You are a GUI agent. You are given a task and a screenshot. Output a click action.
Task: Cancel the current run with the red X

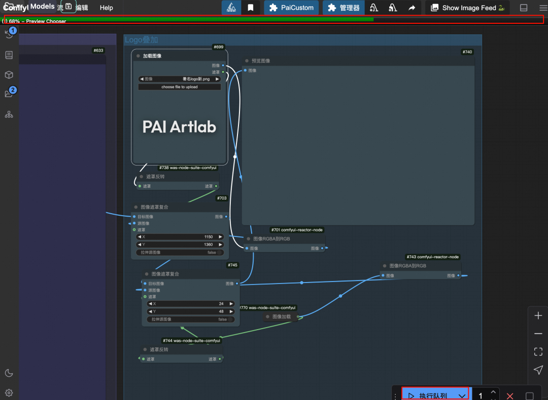[510, 396]
